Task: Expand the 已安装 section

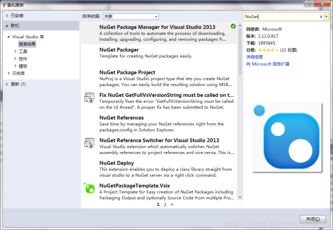Action: 7,15
